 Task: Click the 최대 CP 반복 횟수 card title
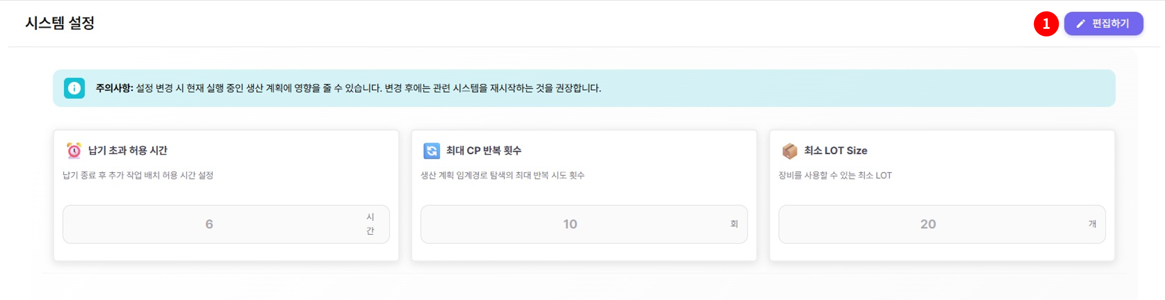tap(483, 150)
